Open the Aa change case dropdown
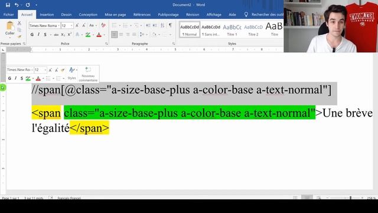Screen dimensions: 378x213 pos(93,25)
